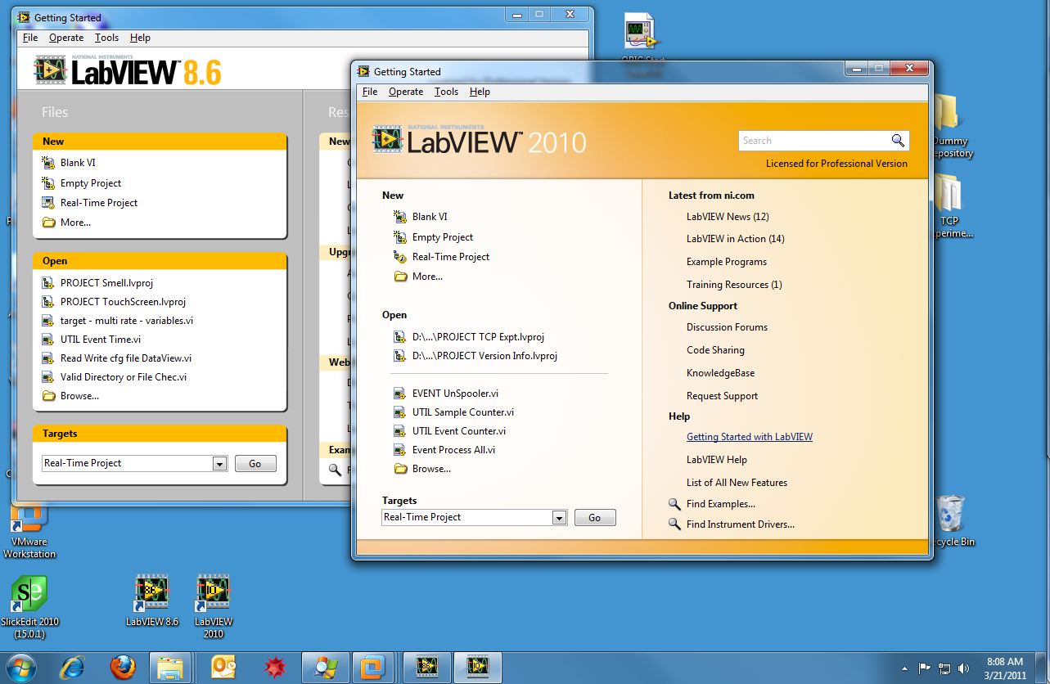Open PROJECT TCP Expt.lvproj in LabVIEW 2010
1050x684 pixels.
click(478, 336)
